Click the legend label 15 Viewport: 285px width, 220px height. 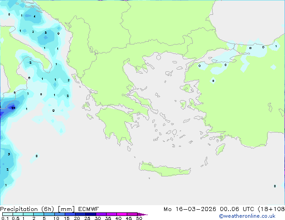pyautogui.click(x=67, y=218)
